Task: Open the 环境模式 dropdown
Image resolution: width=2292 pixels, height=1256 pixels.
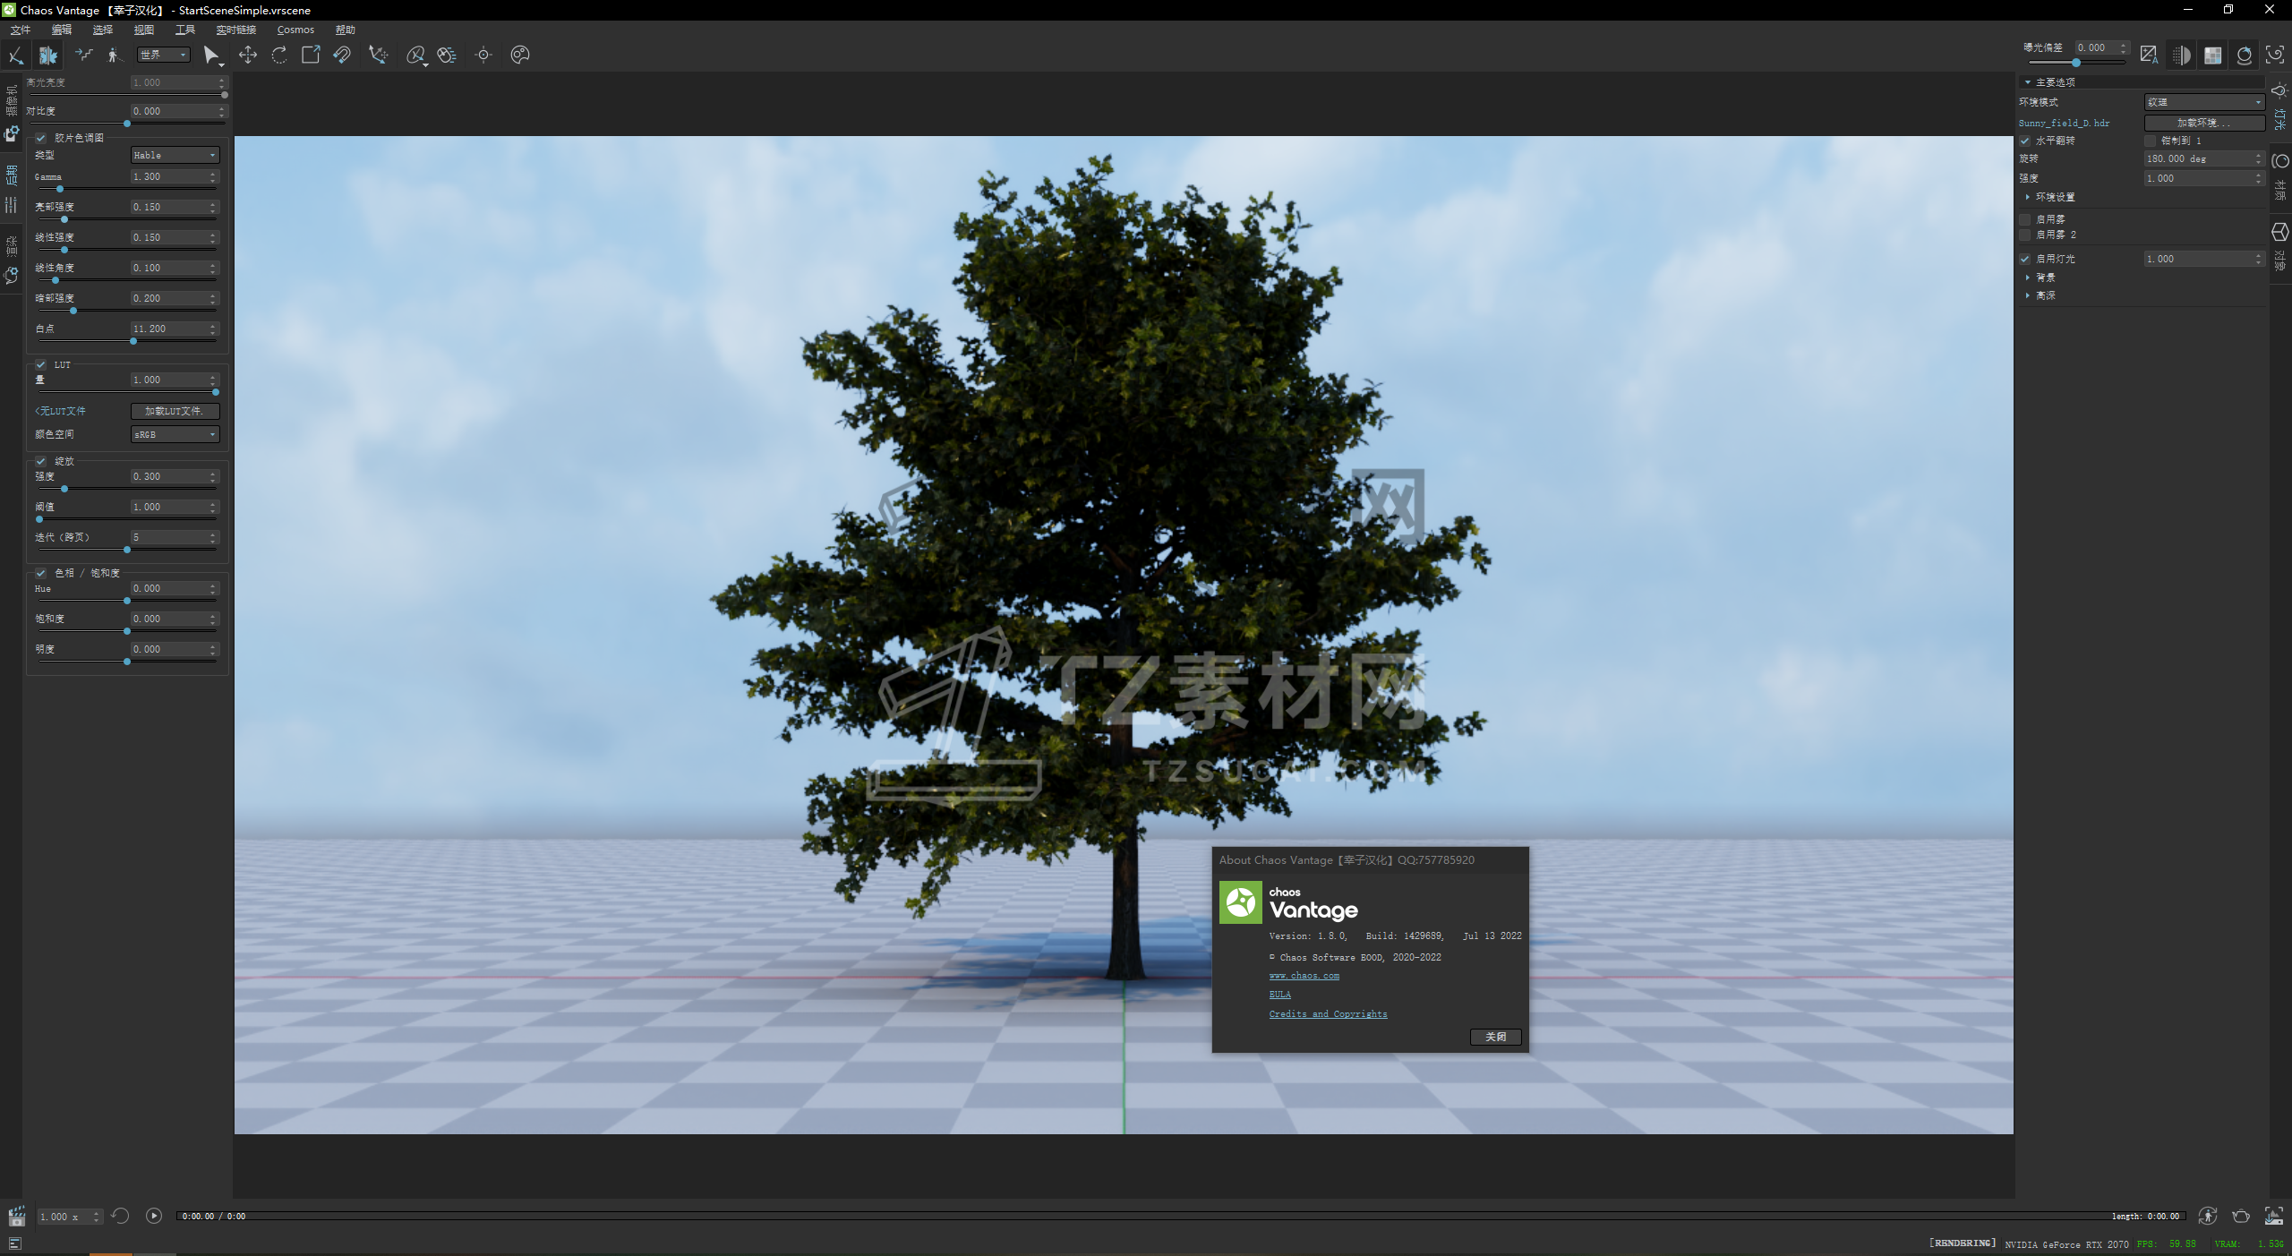Action: tap(2203, 102)
